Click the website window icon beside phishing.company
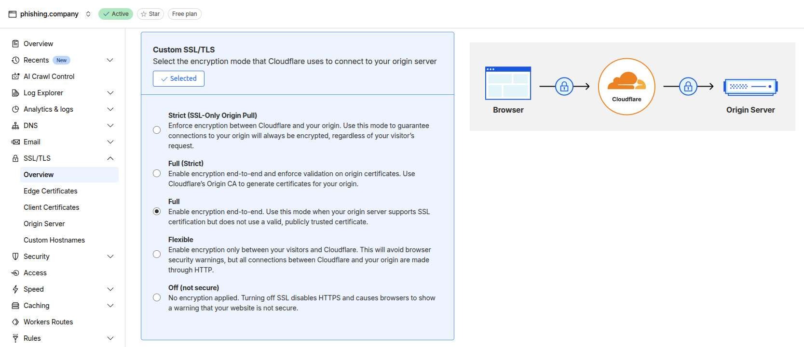This screenshot has width=804, height=347. click(13, 14)
